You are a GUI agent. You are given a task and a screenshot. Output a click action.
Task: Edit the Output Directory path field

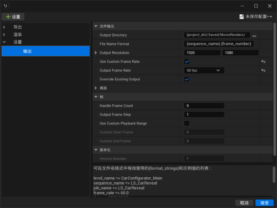point(217,35)
